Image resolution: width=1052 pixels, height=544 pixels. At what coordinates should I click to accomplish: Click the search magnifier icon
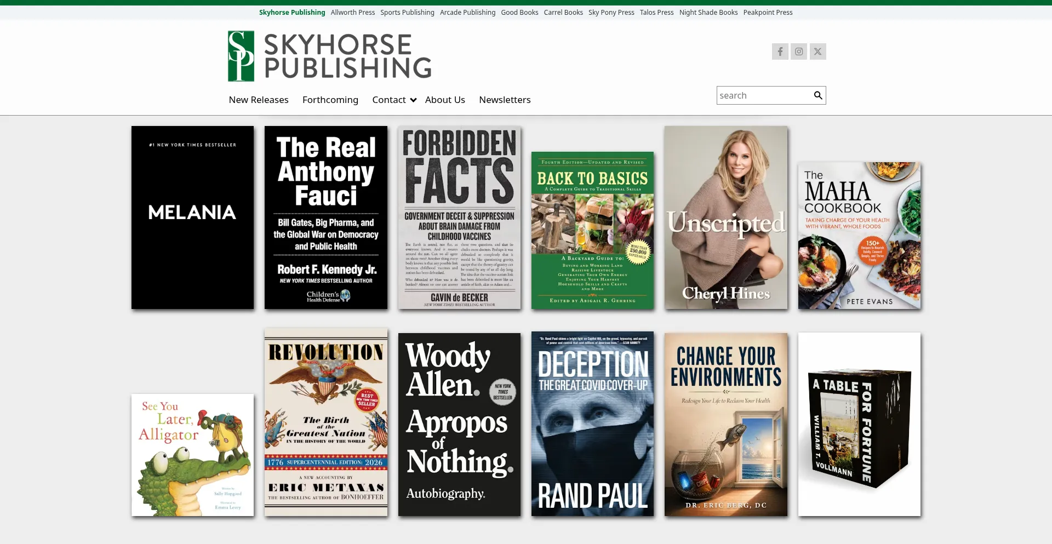pos(817,95)
